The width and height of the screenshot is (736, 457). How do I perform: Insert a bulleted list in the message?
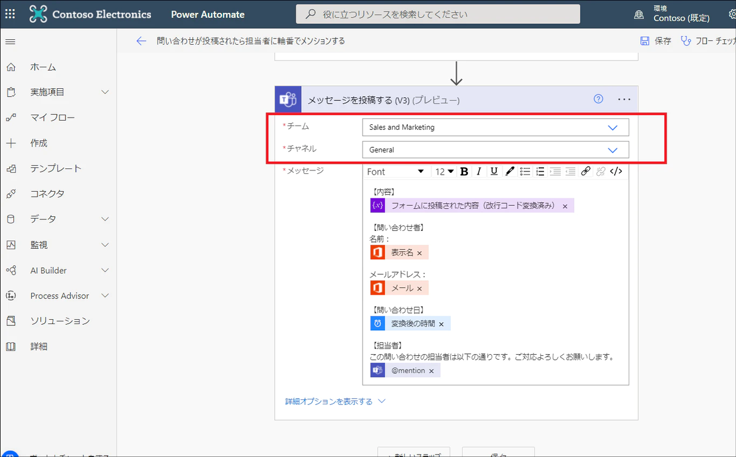click(x=525, y=172)
